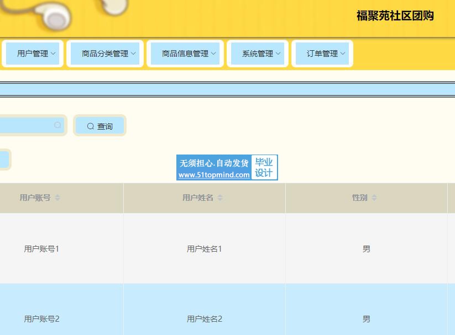Select the 用户姓名1 cell

[x=205, y=249]
